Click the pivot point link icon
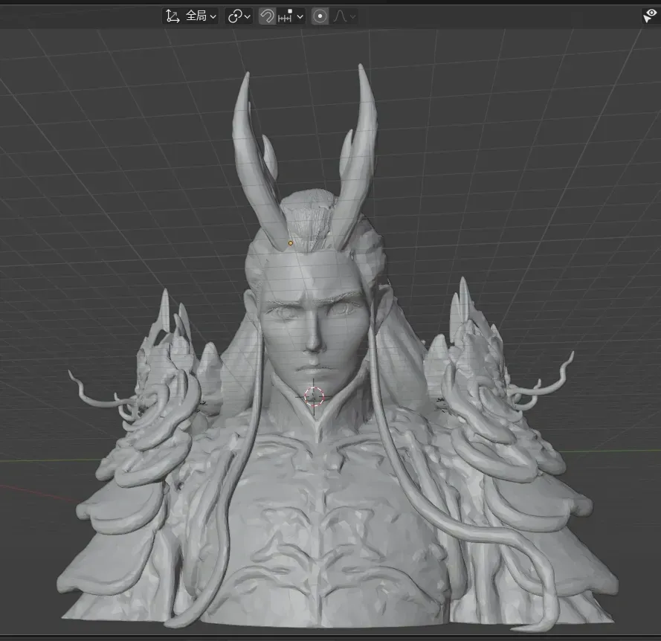The height and width of the screenshot is (641, 661). [235, 16]
